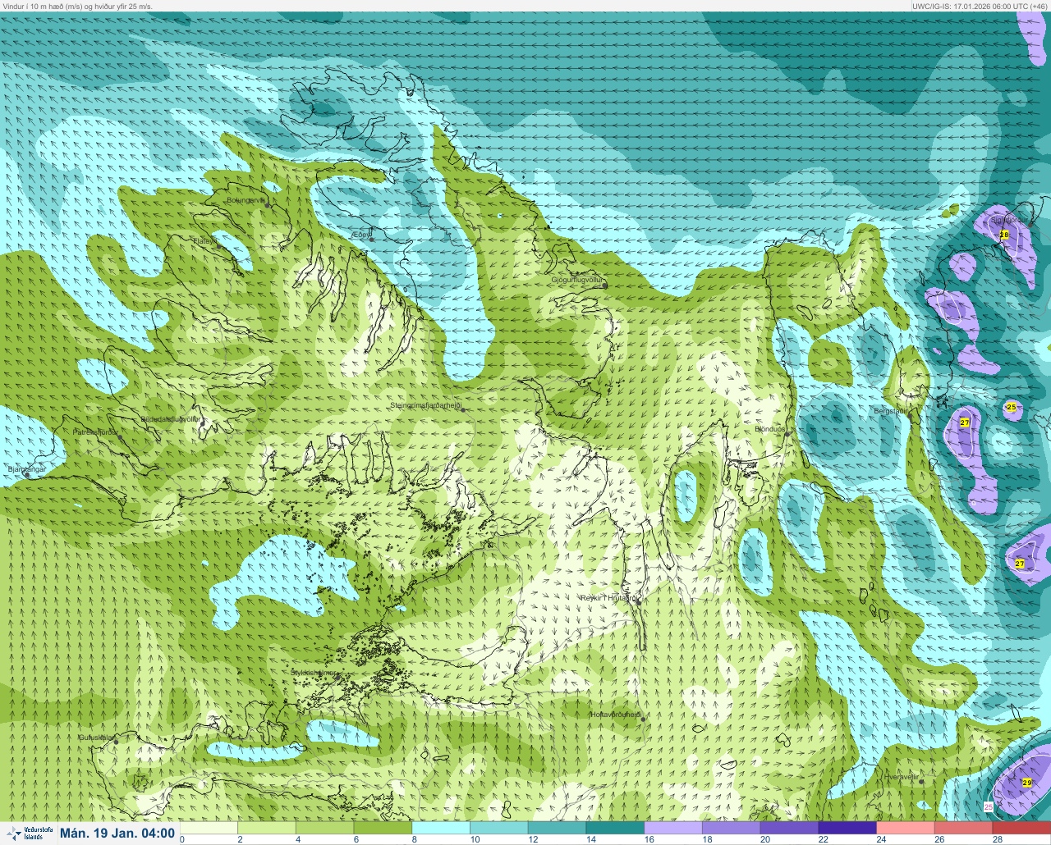
Task: Select the Gufuskálar station dot
Action: click(x=116, y=742)
